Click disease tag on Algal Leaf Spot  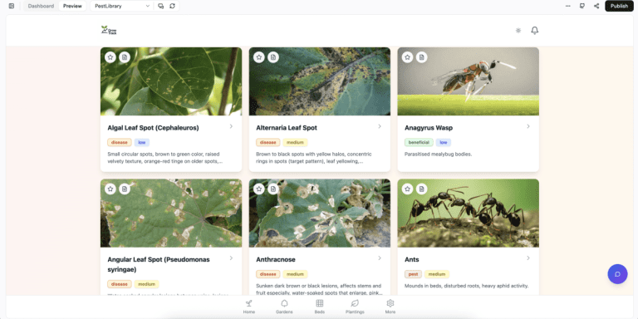pyautogui.click(x=120, y=142)
